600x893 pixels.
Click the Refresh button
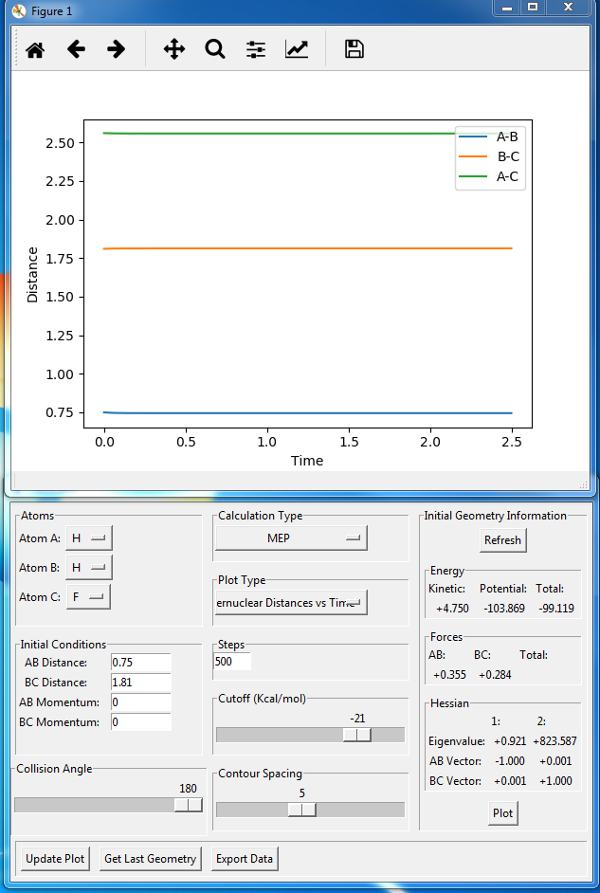coord(502,540)
